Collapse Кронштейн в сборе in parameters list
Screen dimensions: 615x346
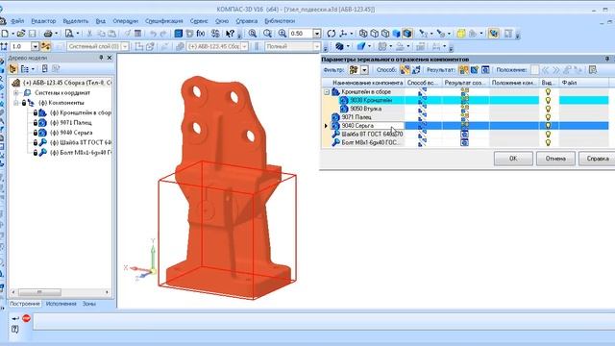(327, 92)
